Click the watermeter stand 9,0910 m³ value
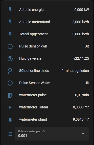 tap(81, 119)
